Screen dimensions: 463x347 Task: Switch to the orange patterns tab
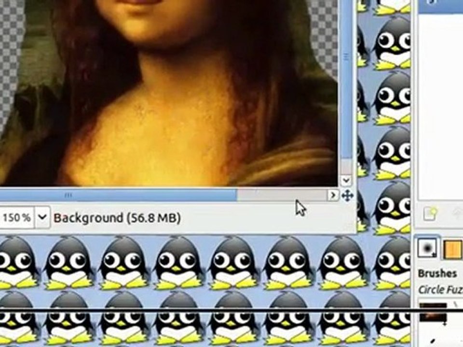pos(453,250)
